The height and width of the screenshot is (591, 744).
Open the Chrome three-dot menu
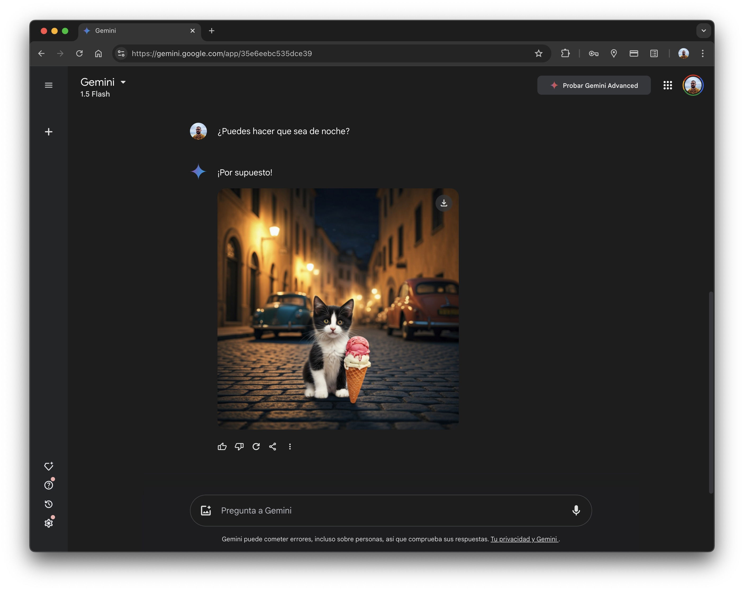[x=702, y=53]
